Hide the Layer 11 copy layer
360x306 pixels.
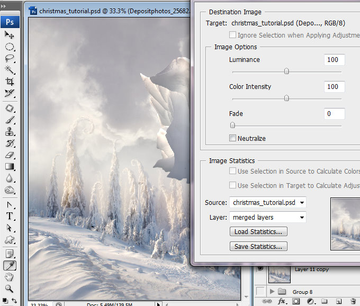point(260,268)
